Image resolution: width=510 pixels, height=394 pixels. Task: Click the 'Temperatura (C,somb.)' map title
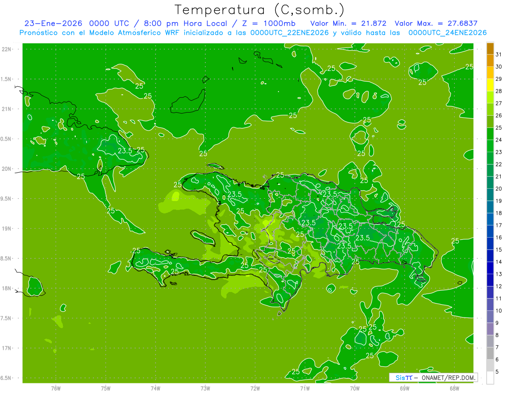260,10
